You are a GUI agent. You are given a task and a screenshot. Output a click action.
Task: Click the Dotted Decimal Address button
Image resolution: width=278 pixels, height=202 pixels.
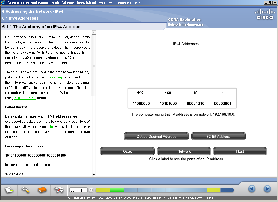(156, 136)
